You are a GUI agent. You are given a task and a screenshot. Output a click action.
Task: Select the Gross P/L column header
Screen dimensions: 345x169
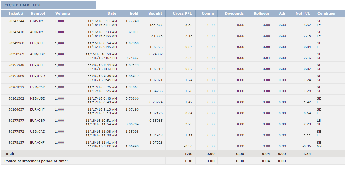coord(180,13)
